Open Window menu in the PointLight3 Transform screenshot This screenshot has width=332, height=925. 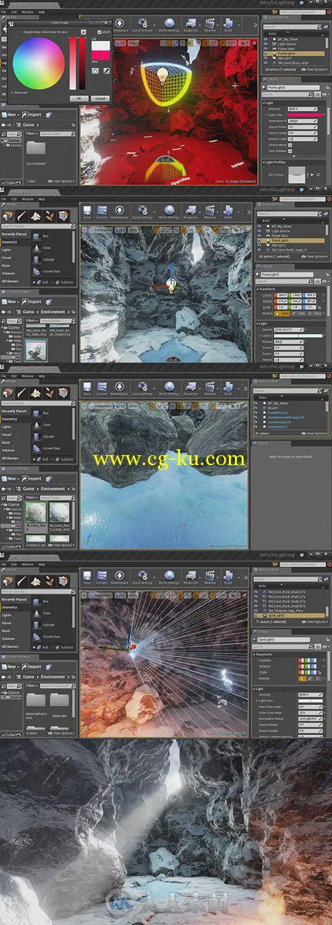(x=29, y=199)
